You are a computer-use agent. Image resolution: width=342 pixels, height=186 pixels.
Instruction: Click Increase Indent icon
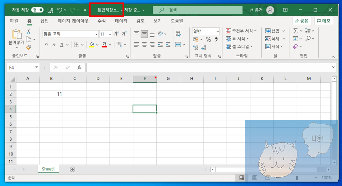(x=168, y=45)
